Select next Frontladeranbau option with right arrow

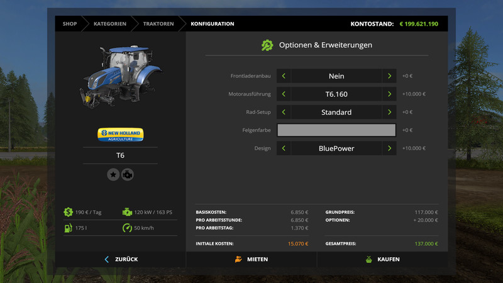(389, 76)
